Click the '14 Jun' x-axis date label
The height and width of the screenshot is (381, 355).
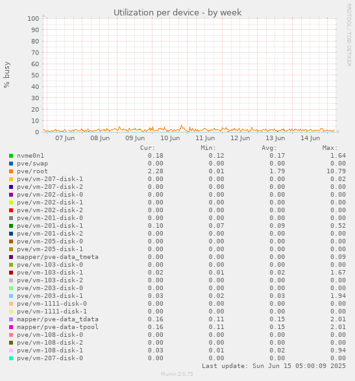pyautogui.click(x=310, y=138)
